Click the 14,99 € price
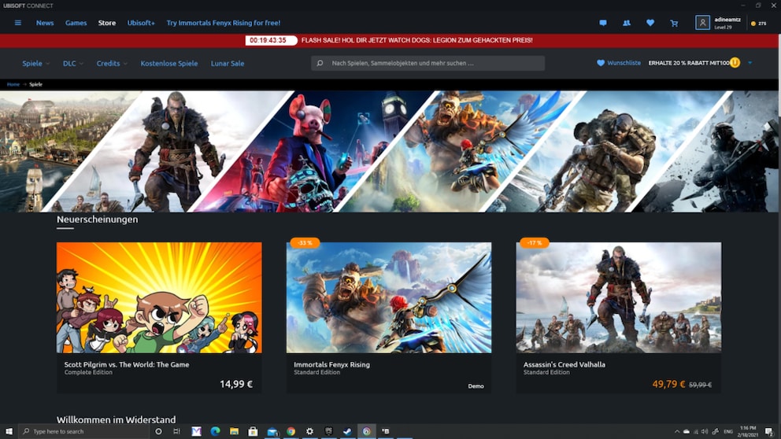Screen dimensions: 781x439 236,384
